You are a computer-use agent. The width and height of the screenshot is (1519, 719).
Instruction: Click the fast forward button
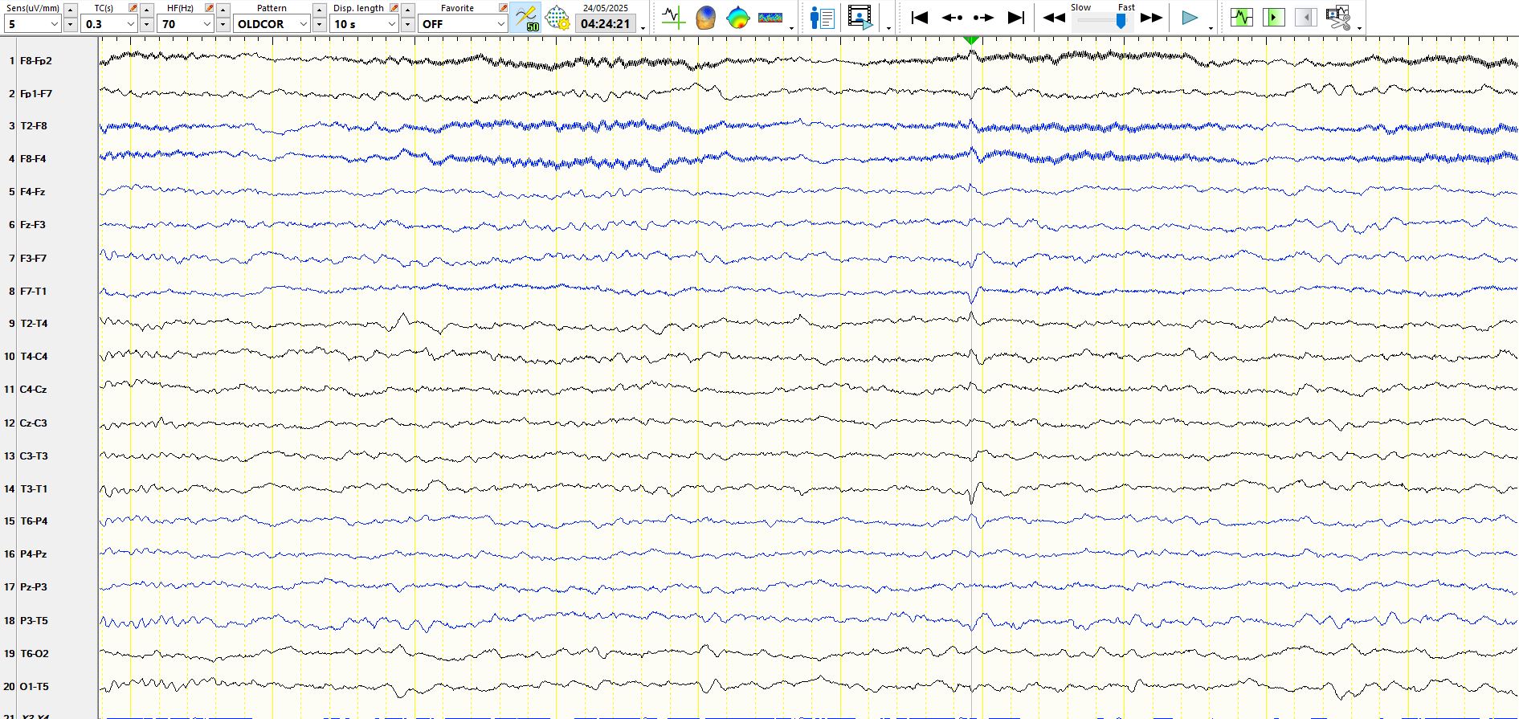1151,18
